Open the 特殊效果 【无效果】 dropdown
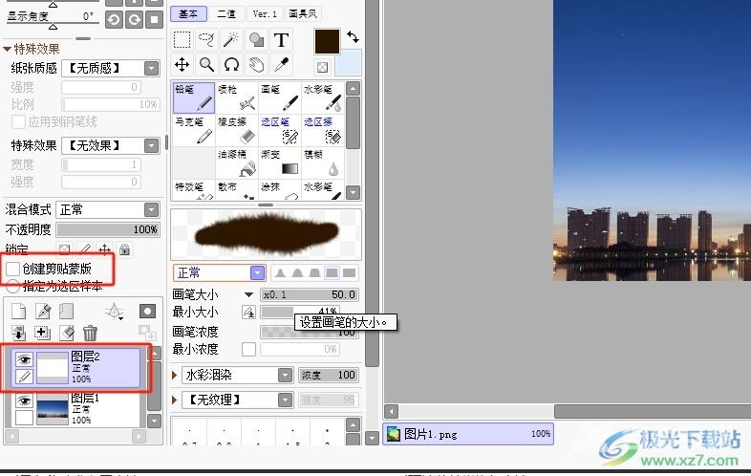The image size is (751, 476). [151, 145]
